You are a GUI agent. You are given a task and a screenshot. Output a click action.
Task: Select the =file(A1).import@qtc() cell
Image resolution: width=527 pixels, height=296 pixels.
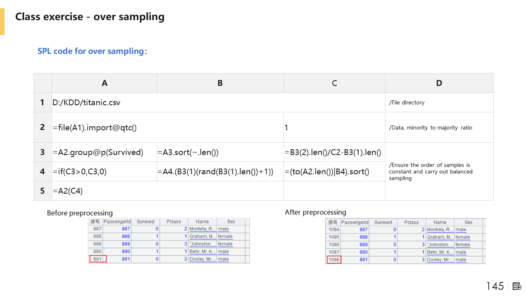click(95, 127)
